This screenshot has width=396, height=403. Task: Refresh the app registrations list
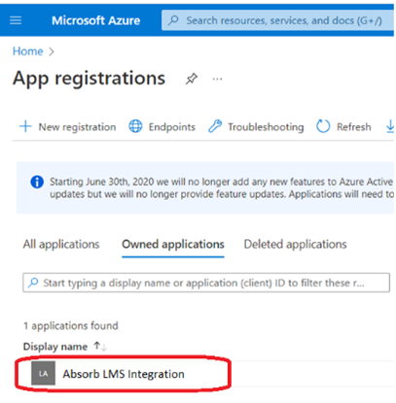pos(343,126)
